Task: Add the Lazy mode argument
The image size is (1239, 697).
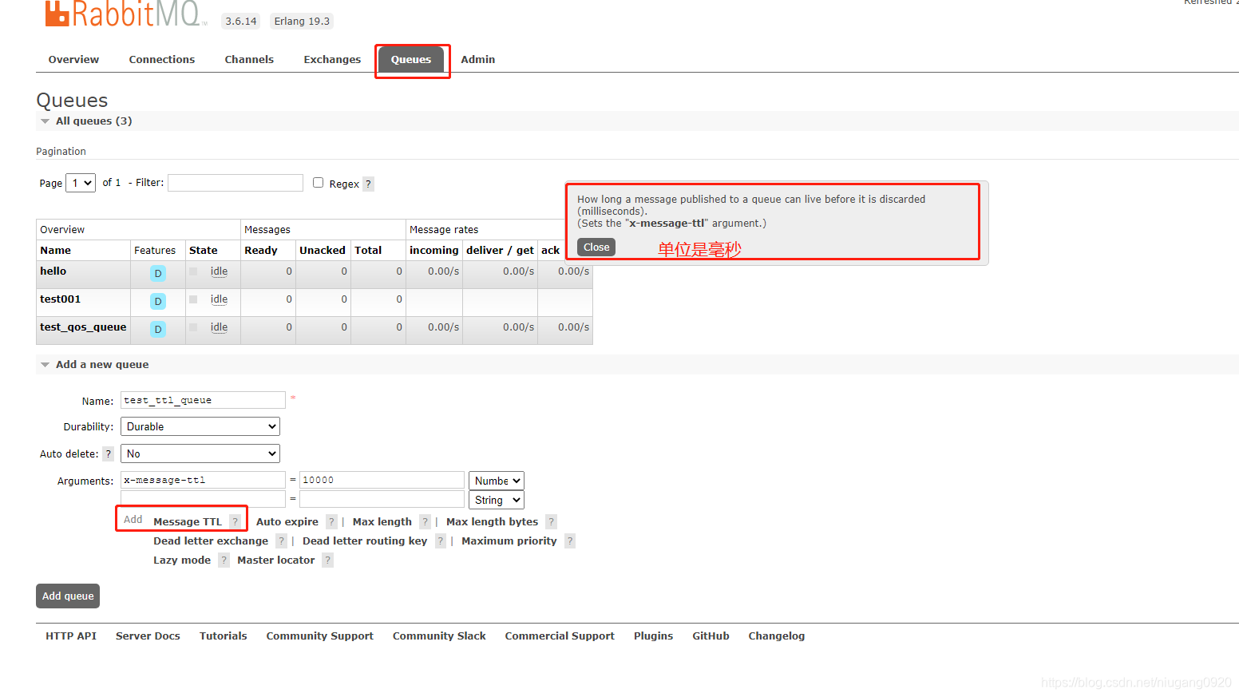Action: pos(182,560)
